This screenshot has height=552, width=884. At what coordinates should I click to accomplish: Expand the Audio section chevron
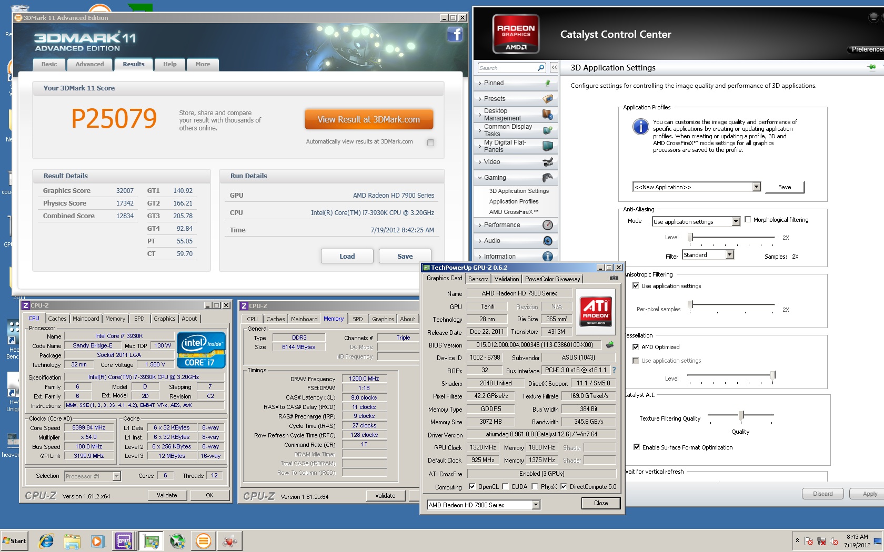tap(479, 241)
